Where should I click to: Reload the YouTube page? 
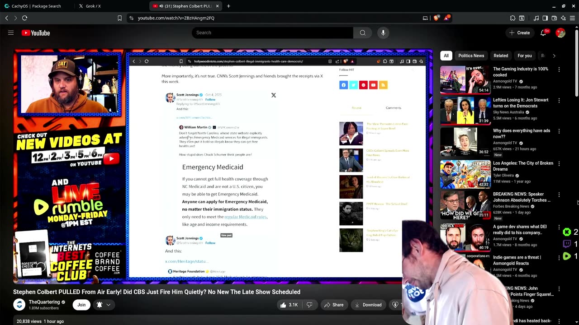pos(24,18)
